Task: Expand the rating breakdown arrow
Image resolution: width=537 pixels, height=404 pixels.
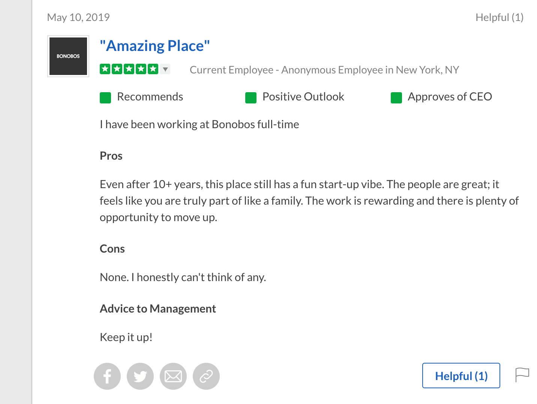Action: pos(165,69)
